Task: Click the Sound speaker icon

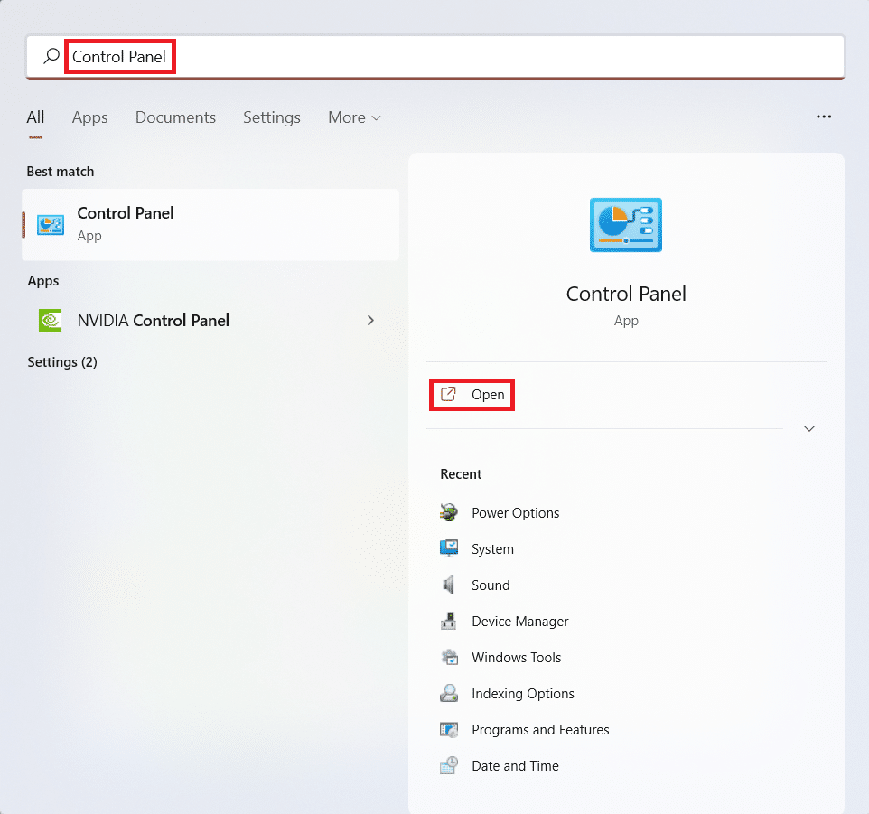Action: (x=449, y=585)
